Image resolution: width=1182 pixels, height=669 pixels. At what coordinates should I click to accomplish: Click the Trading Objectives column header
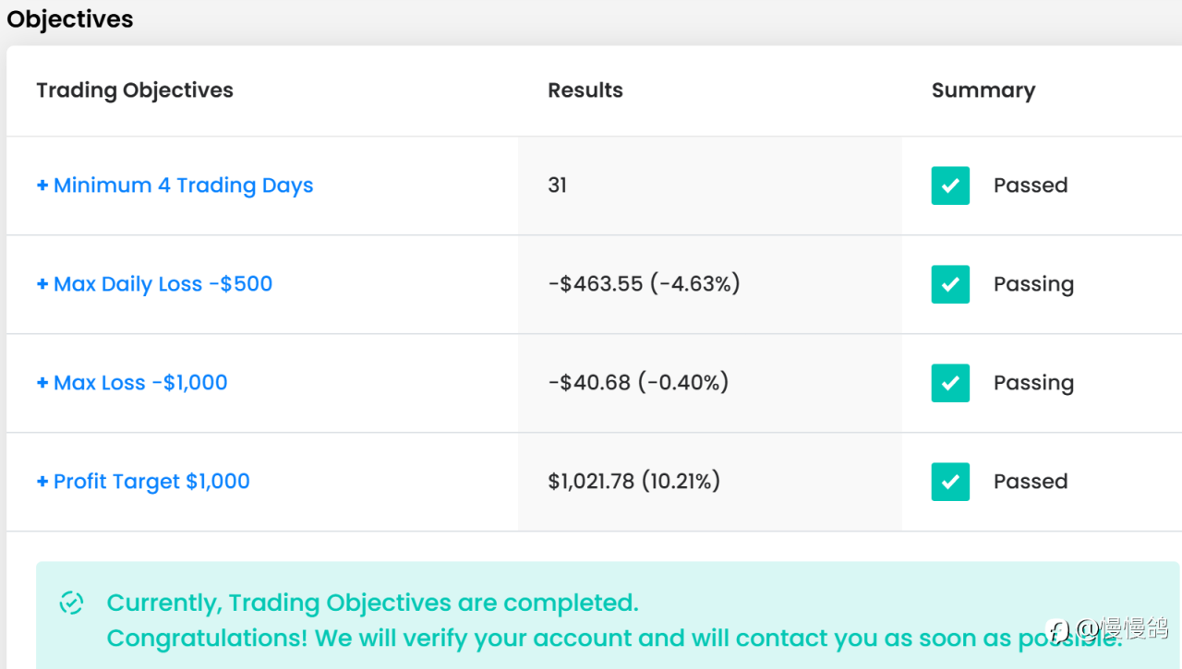(135, 90)
